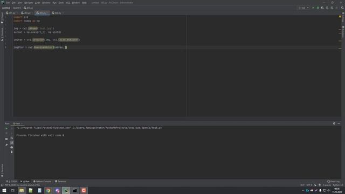Click the Profile icon in top toolbar
The height and width of the screenshot is (194, 345).
(x=327, y=8)
